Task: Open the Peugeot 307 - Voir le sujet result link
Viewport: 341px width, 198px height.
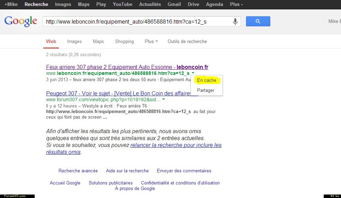Action: pyautogui.click(x=119, y=93)
